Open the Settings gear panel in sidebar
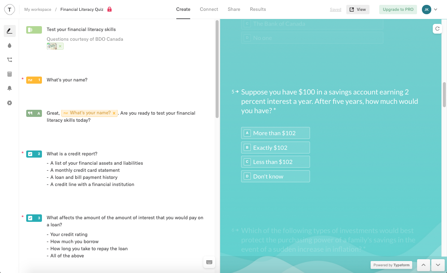Screen dimensions: 447x273 [x=9, y=103]
